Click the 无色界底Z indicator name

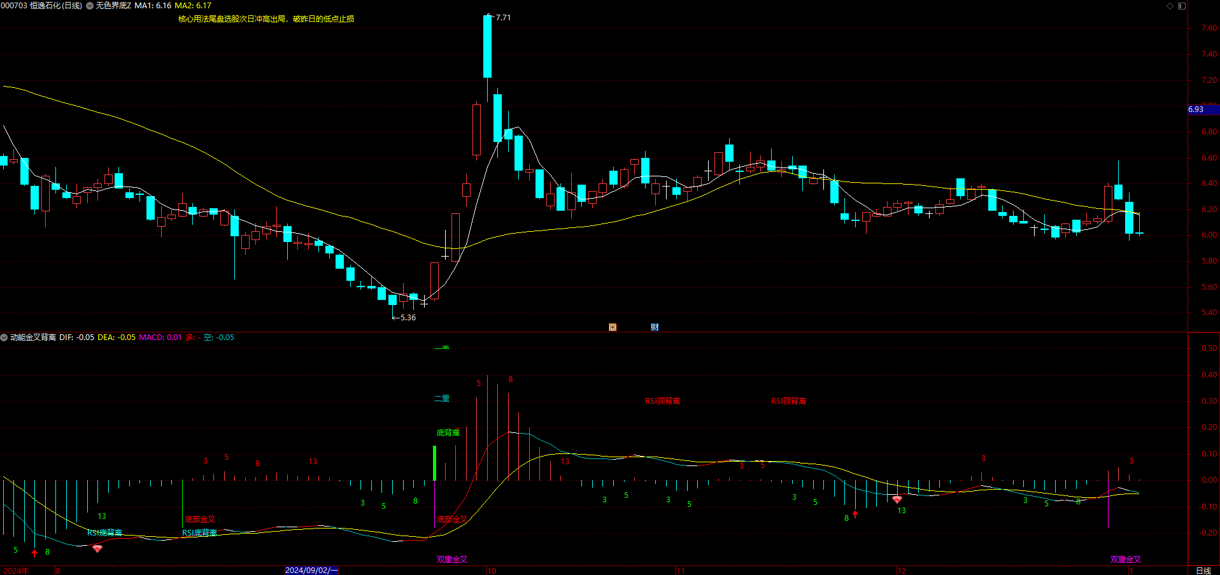(113, 6)
